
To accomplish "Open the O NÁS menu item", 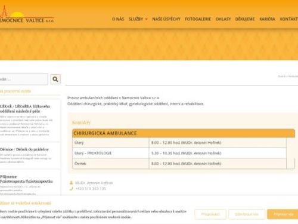I will click(x=118, y=19).
